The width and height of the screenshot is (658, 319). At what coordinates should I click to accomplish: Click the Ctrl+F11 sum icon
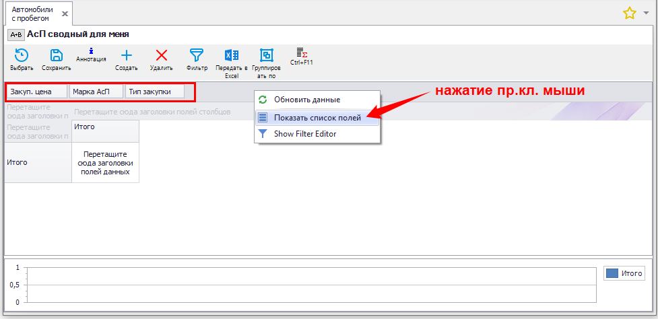(301, 54)
